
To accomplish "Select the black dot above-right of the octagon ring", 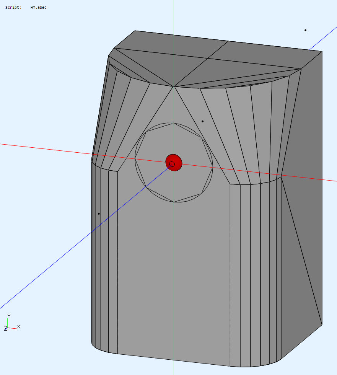I will [202, 121].
